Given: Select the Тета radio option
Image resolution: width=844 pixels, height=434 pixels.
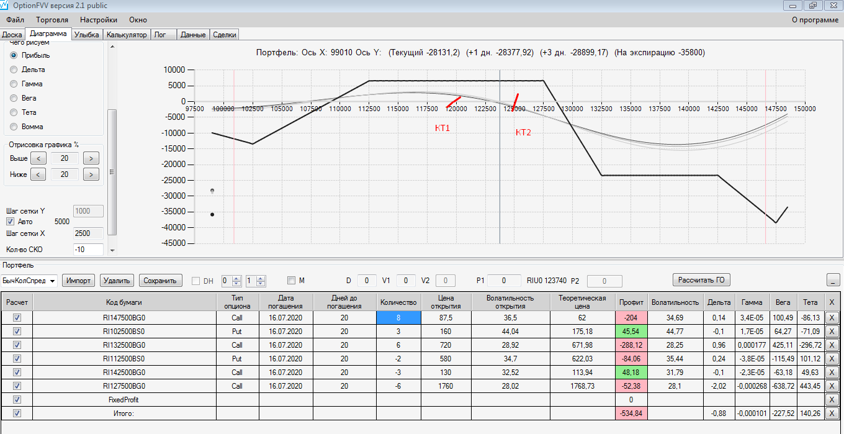Looking at the screenshot, I should pyautogui.click(x=14, y=112).
